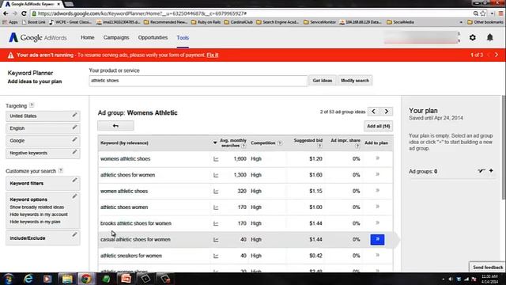Go back with the return arrow button
506x285 pixels.
pyautogui.click(x=115, y=126)
